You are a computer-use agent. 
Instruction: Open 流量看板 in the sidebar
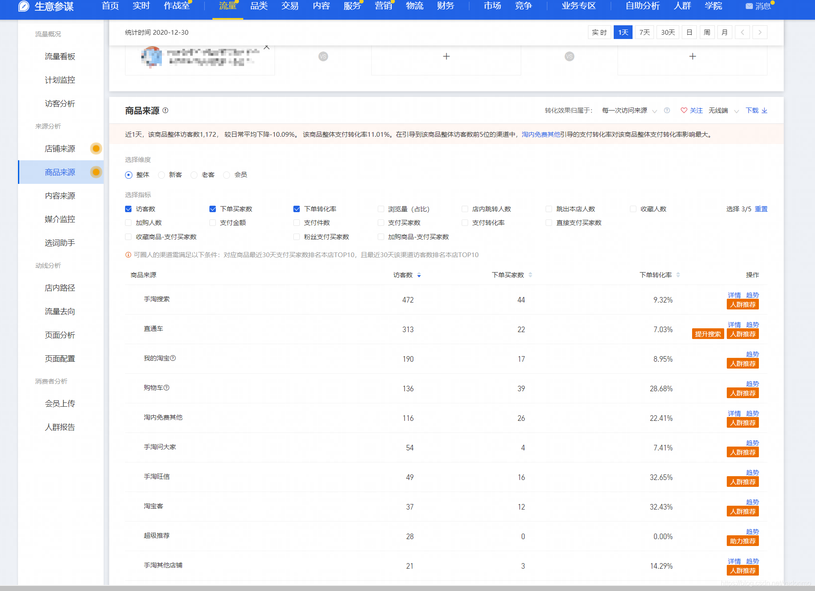point(60,56)
